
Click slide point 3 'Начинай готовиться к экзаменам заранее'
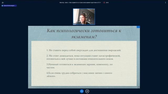[x=80, y=66]
